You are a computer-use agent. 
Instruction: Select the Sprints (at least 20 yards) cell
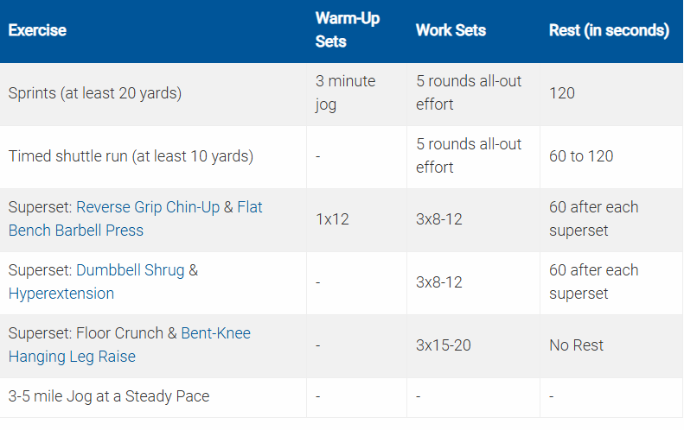95,93
